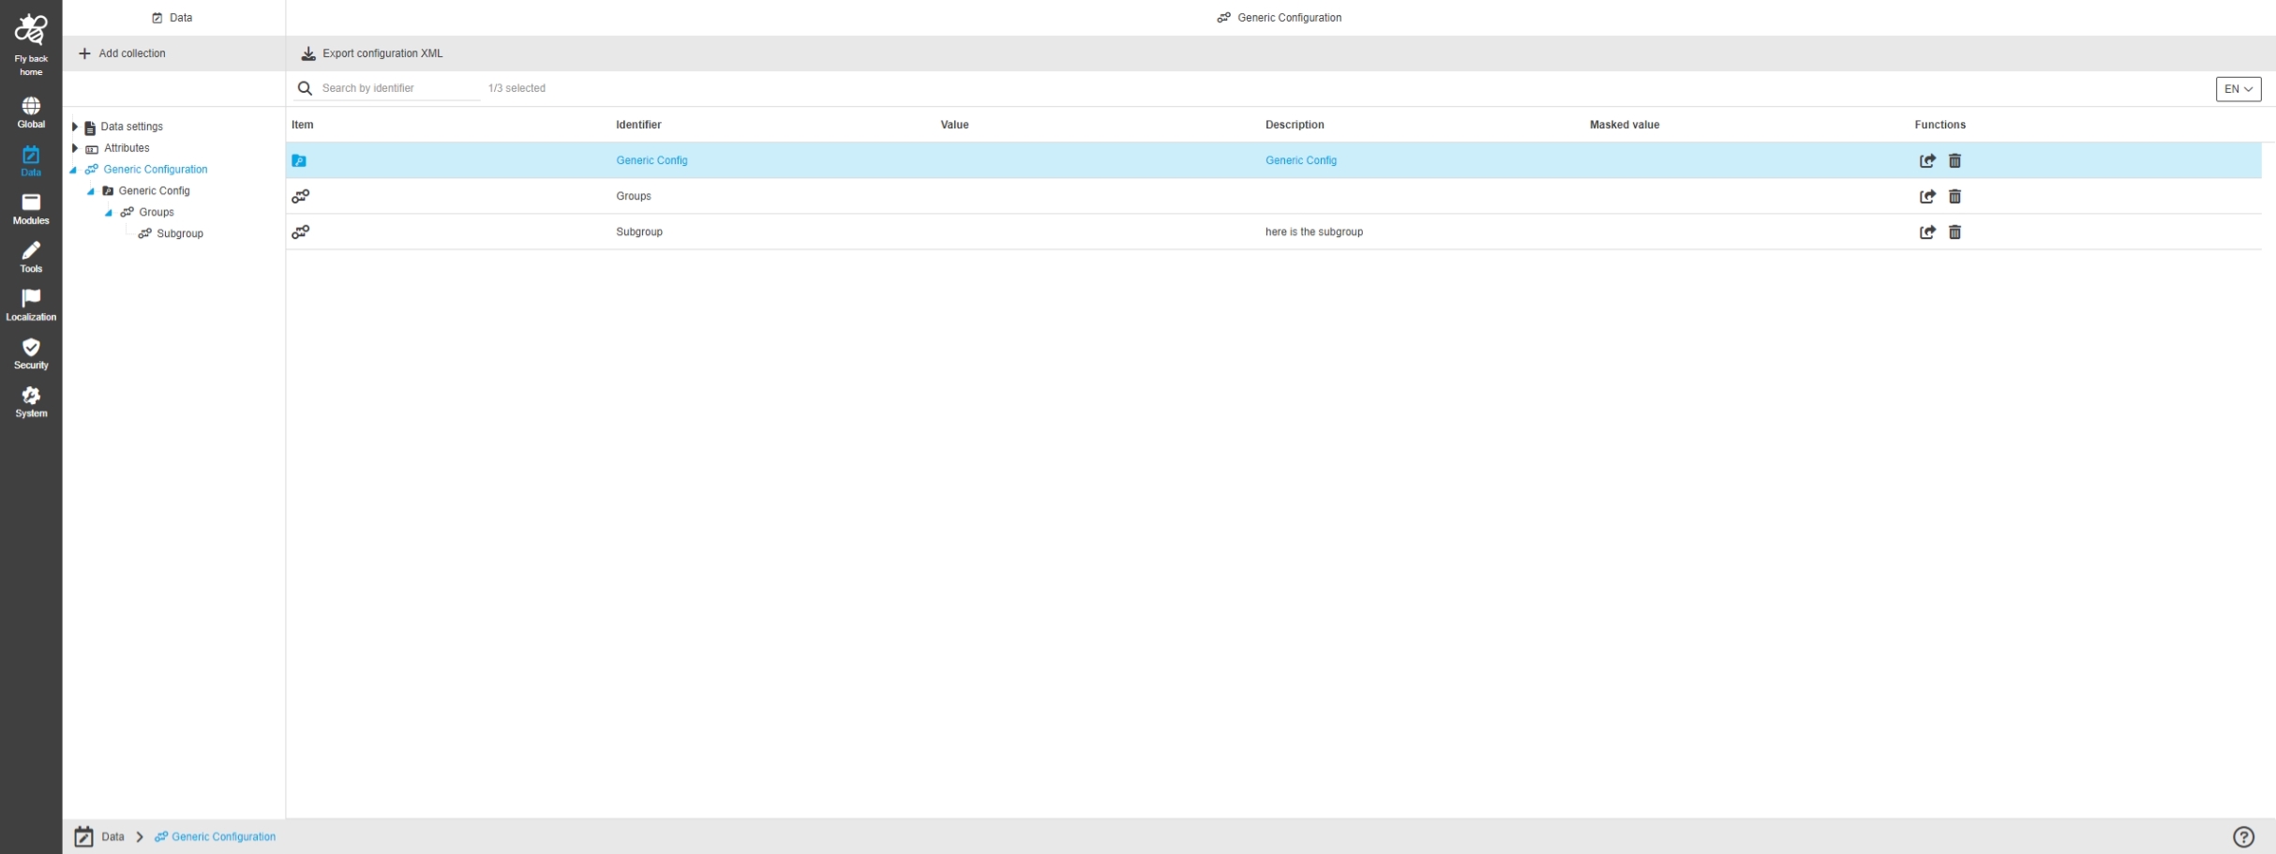Click the Groups item icon in table
This screenshot has width=2276, height=854.
(300, 196)
